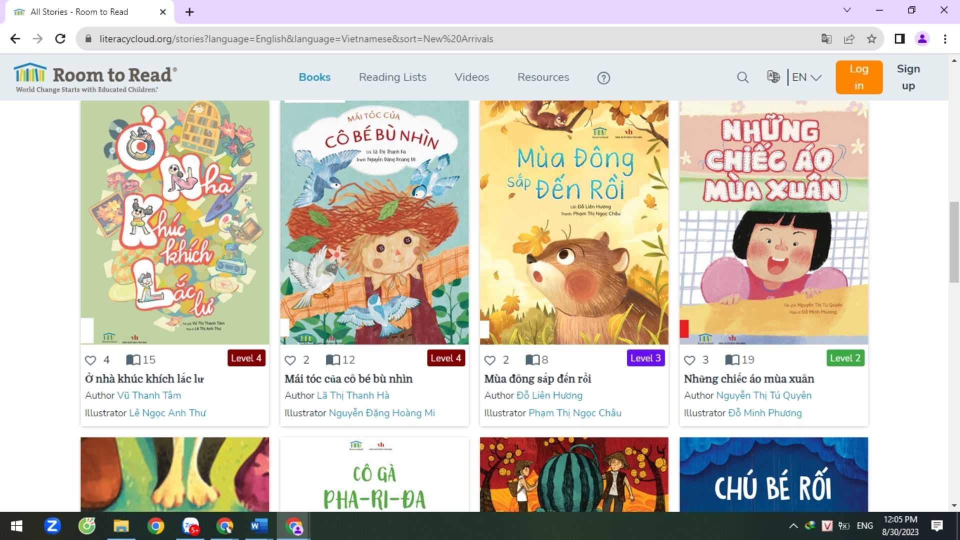Click the translate language icon beside EN

(773, 77)
